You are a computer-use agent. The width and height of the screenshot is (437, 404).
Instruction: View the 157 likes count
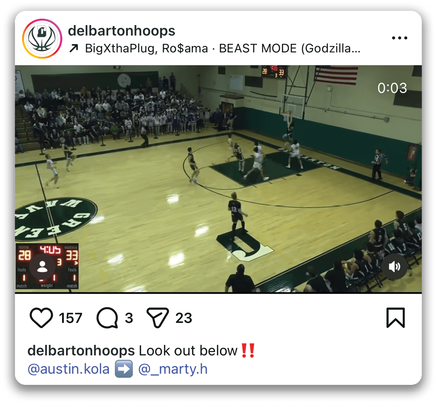pos(71,318)
